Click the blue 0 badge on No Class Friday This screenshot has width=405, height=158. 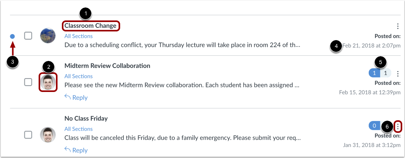tap(374, 126)
